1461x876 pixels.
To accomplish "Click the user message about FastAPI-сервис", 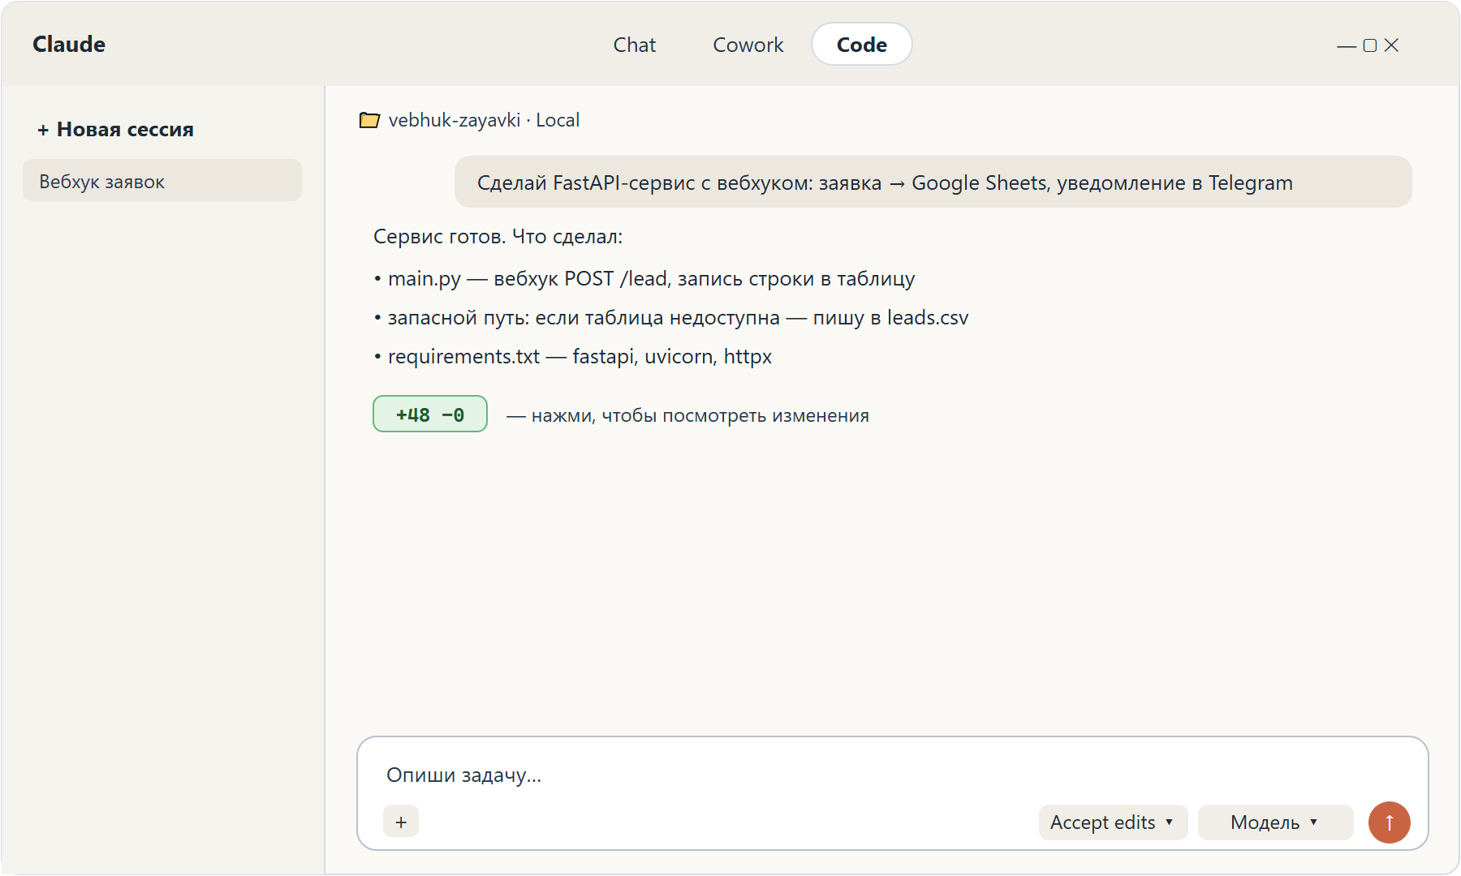I will click(x=933, y=182).
